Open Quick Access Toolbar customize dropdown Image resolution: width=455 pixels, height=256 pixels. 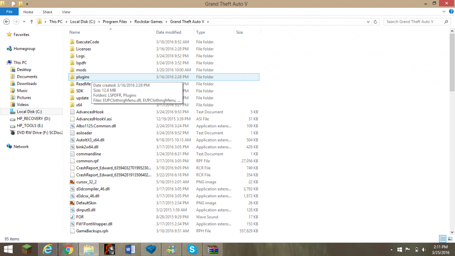tap(27, 4)
